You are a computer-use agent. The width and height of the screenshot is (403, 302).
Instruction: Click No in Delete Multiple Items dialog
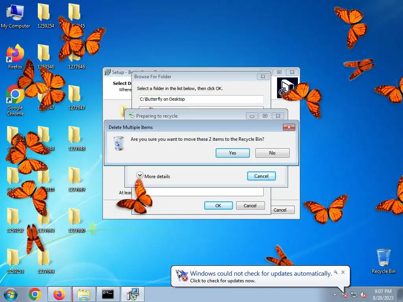pos(272,153)
